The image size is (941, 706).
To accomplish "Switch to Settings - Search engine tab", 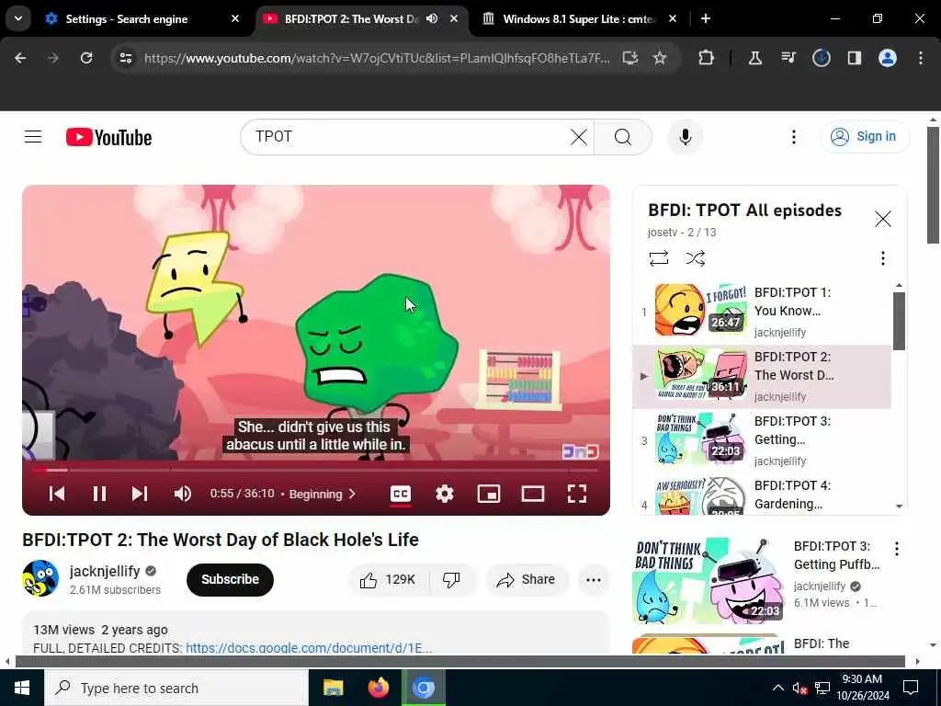I will (x=142, y=18).
